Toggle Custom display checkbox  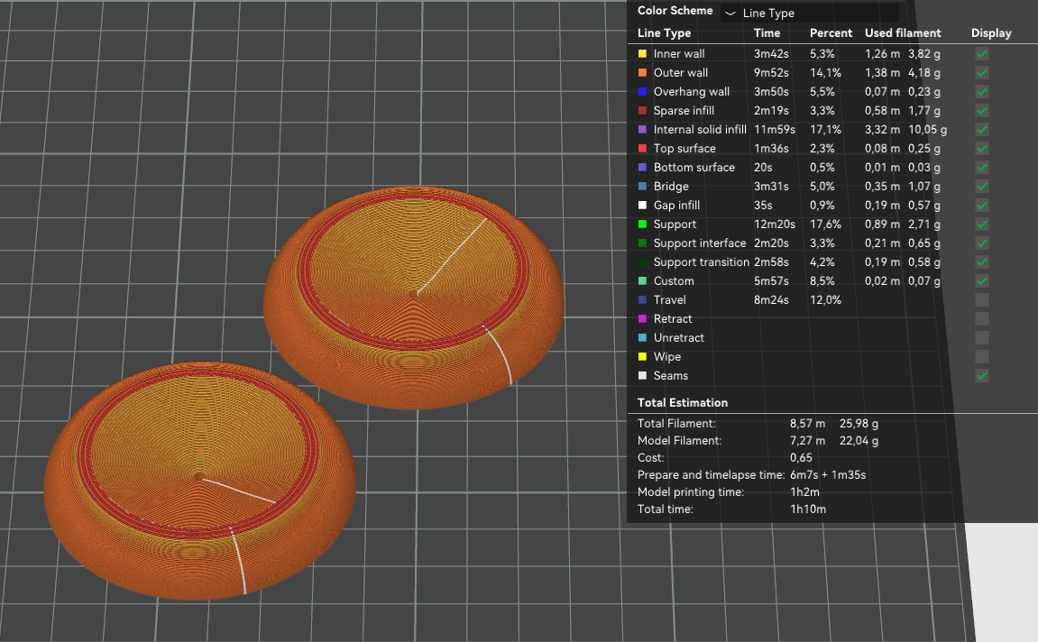click(x=982, y=280)
